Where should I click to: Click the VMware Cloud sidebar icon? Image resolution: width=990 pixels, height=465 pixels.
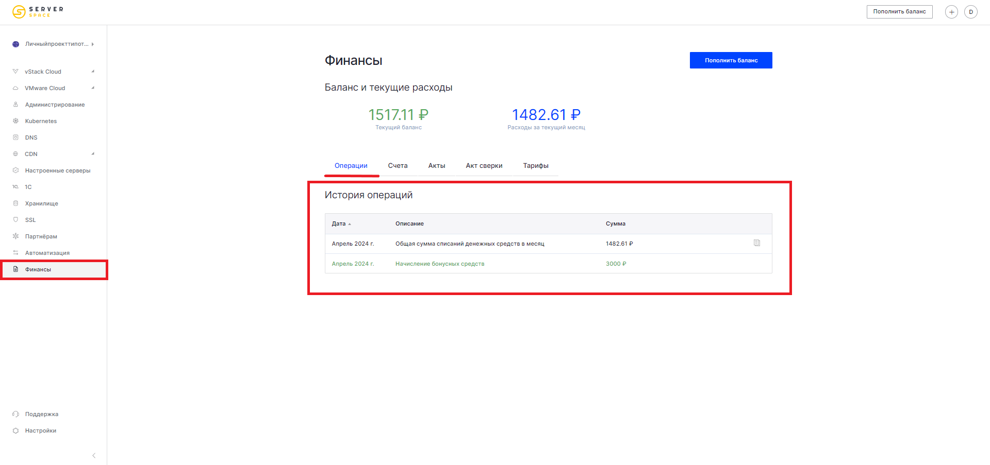[x=15, y=88]
